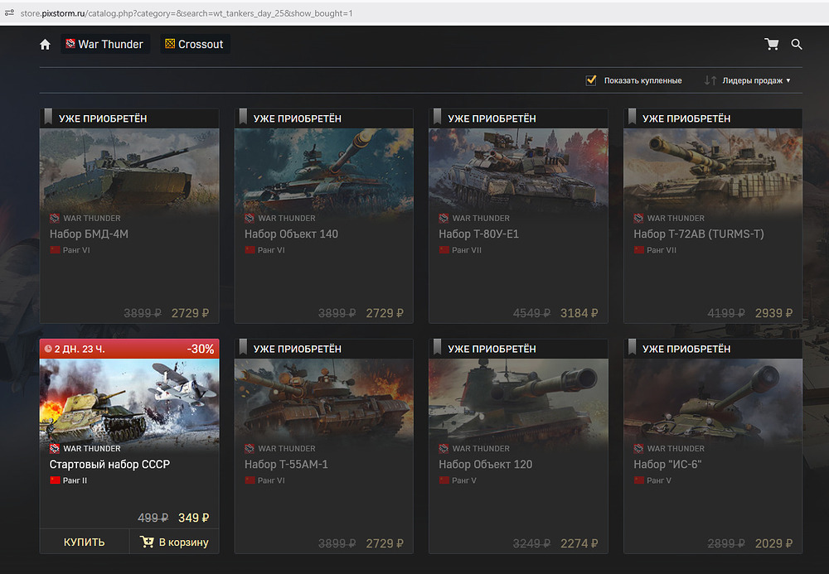This screenshot has width=829, height=574.
Task: Click the USSR flag icon on Набор Т-80У-Е1 card
Action: pos(444,250)
